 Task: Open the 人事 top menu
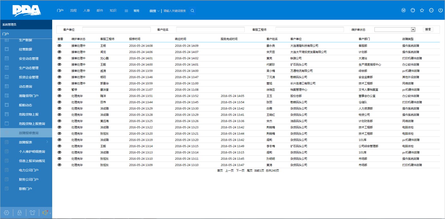click(x=87, y=10)
